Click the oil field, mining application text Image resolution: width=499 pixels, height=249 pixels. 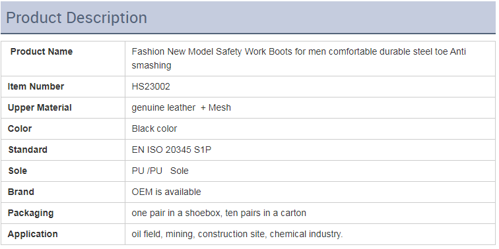pos(237,234)
